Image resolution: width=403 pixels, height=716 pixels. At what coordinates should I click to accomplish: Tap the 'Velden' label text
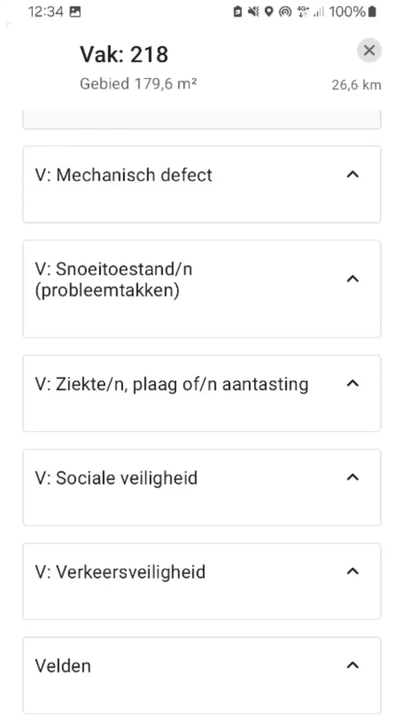coord(62,666)
